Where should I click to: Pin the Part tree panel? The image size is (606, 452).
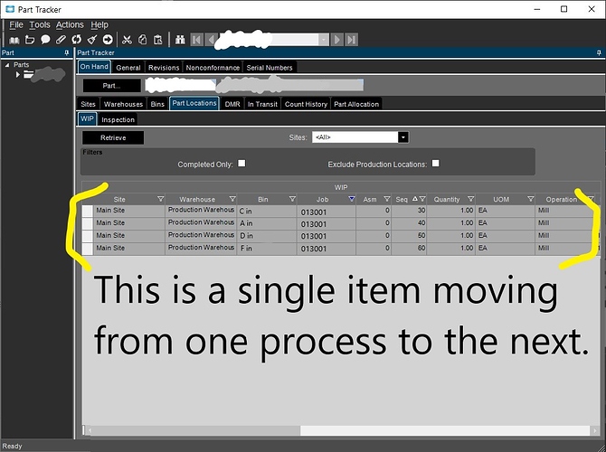coord(66,52)
